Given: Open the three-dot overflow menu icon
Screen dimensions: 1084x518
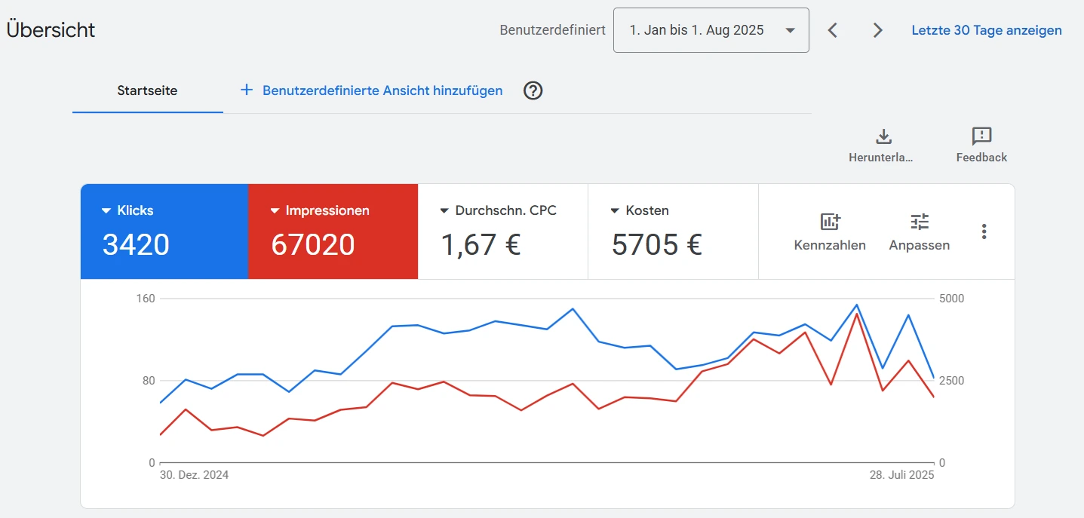Looking at the screenshot, I should pyautogui.click(x=984, y=231).
